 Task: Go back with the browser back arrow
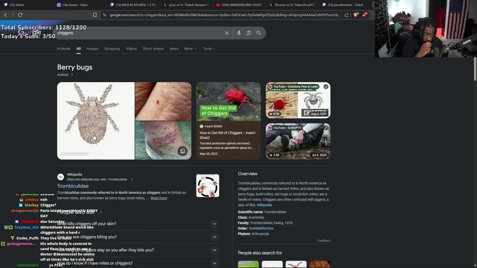(x=5, y=15)
